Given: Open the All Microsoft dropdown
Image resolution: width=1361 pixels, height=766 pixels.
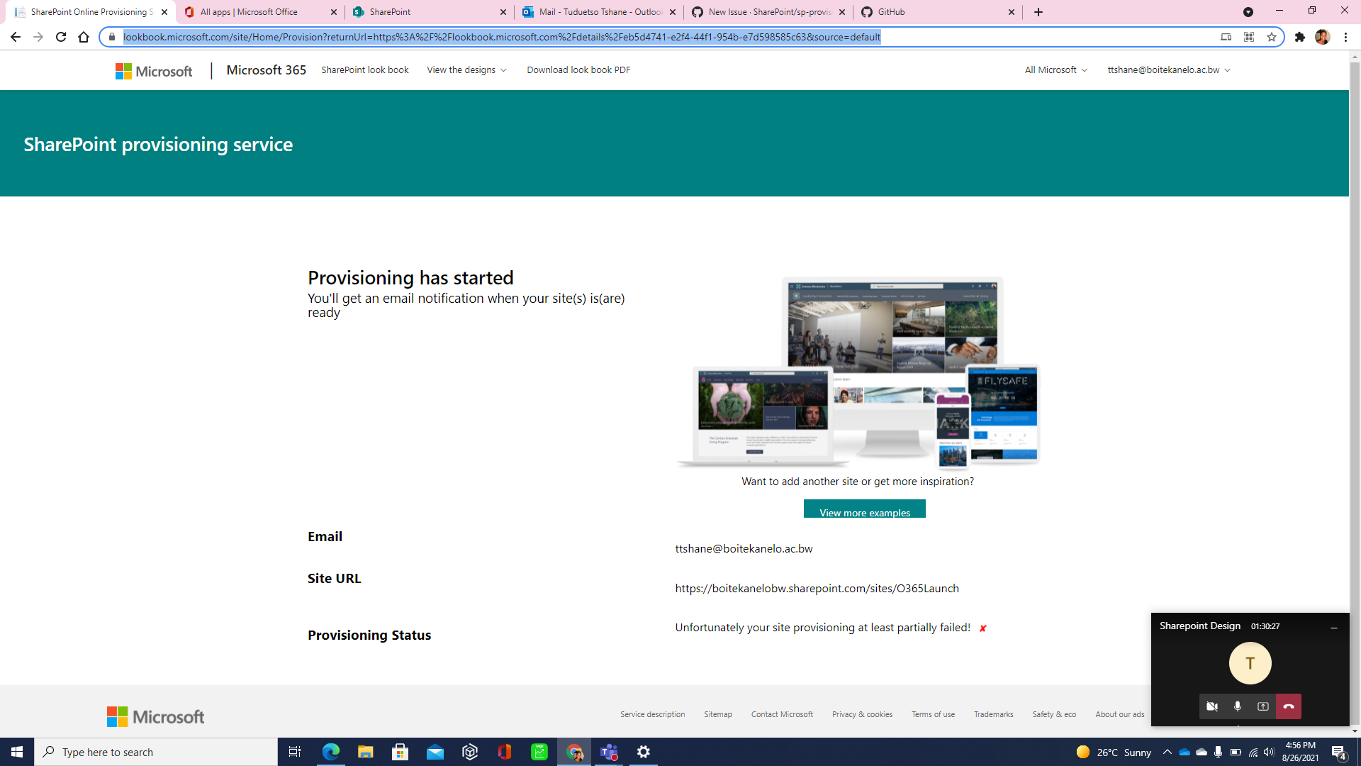Looking at the screenshot, I should pos(1055,70).
